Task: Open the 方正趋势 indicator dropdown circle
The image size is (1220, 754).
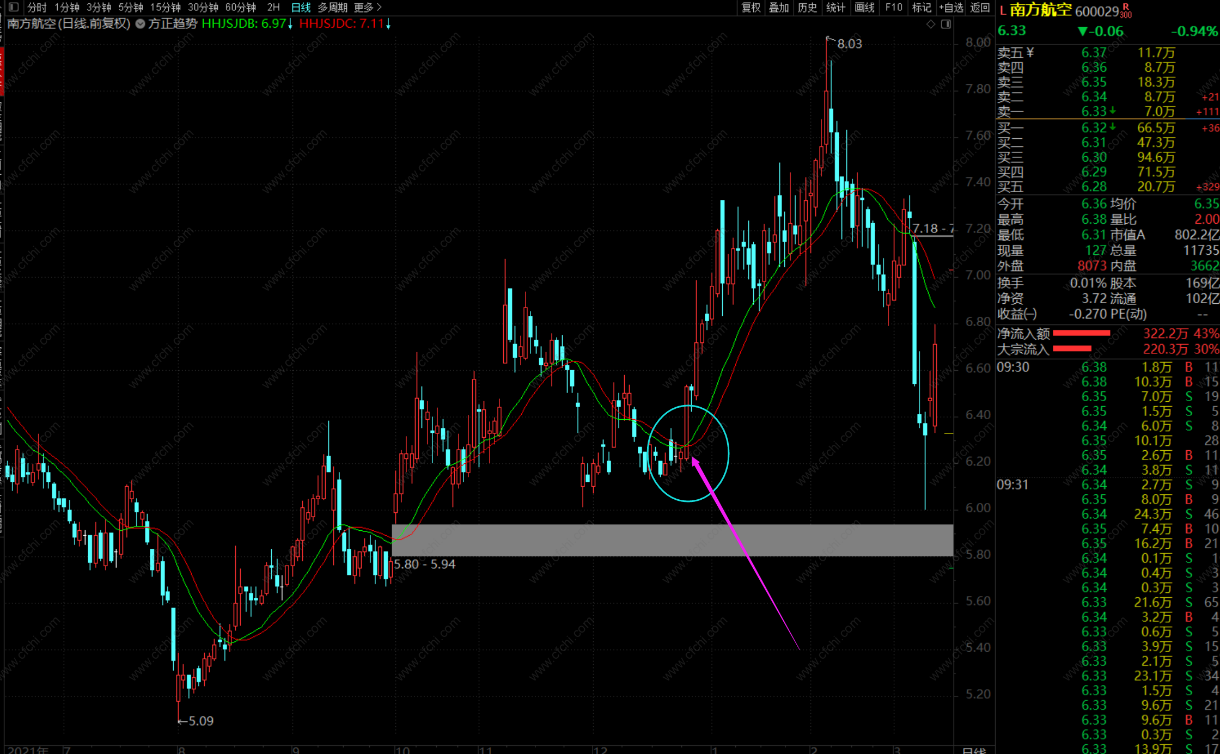Action: tap(141, 24)
